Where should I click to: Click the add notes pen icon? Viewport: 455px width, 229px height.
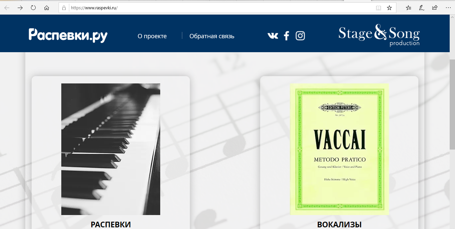click(421, 8)
